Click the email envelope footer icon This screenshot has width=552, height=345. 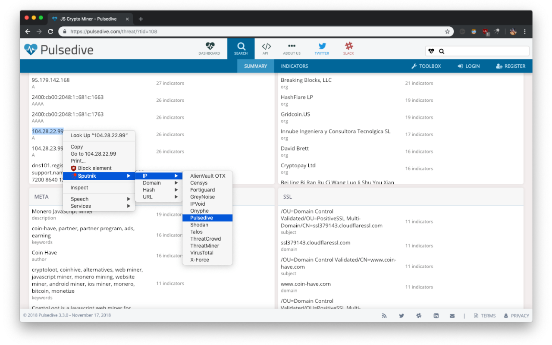(x=452, y=316)
